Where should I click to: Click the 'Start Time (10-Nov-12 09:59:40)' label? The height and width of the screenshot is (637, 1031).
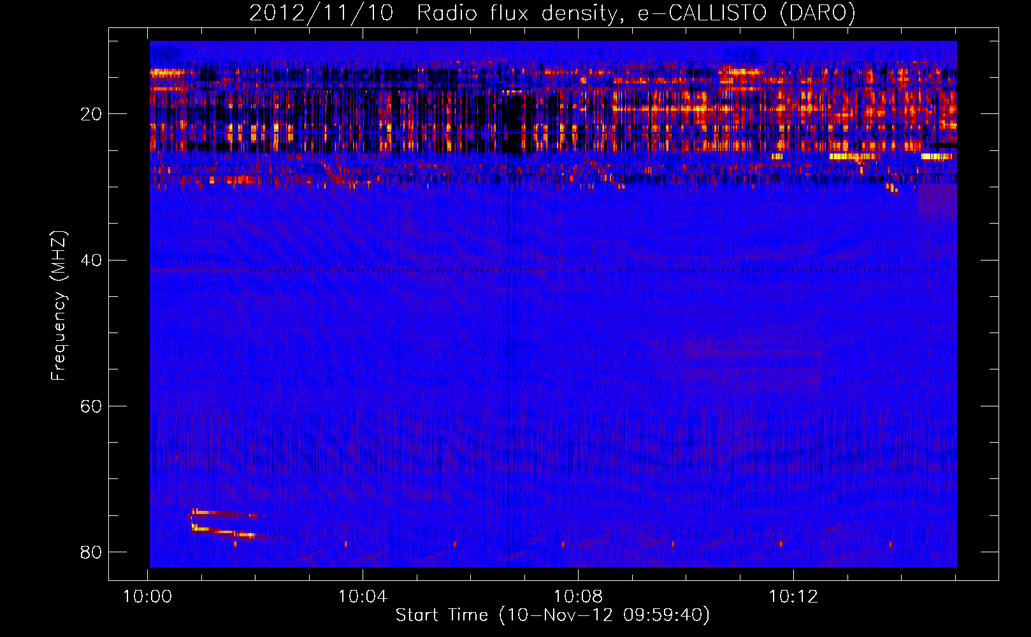[x=552, y=615]
